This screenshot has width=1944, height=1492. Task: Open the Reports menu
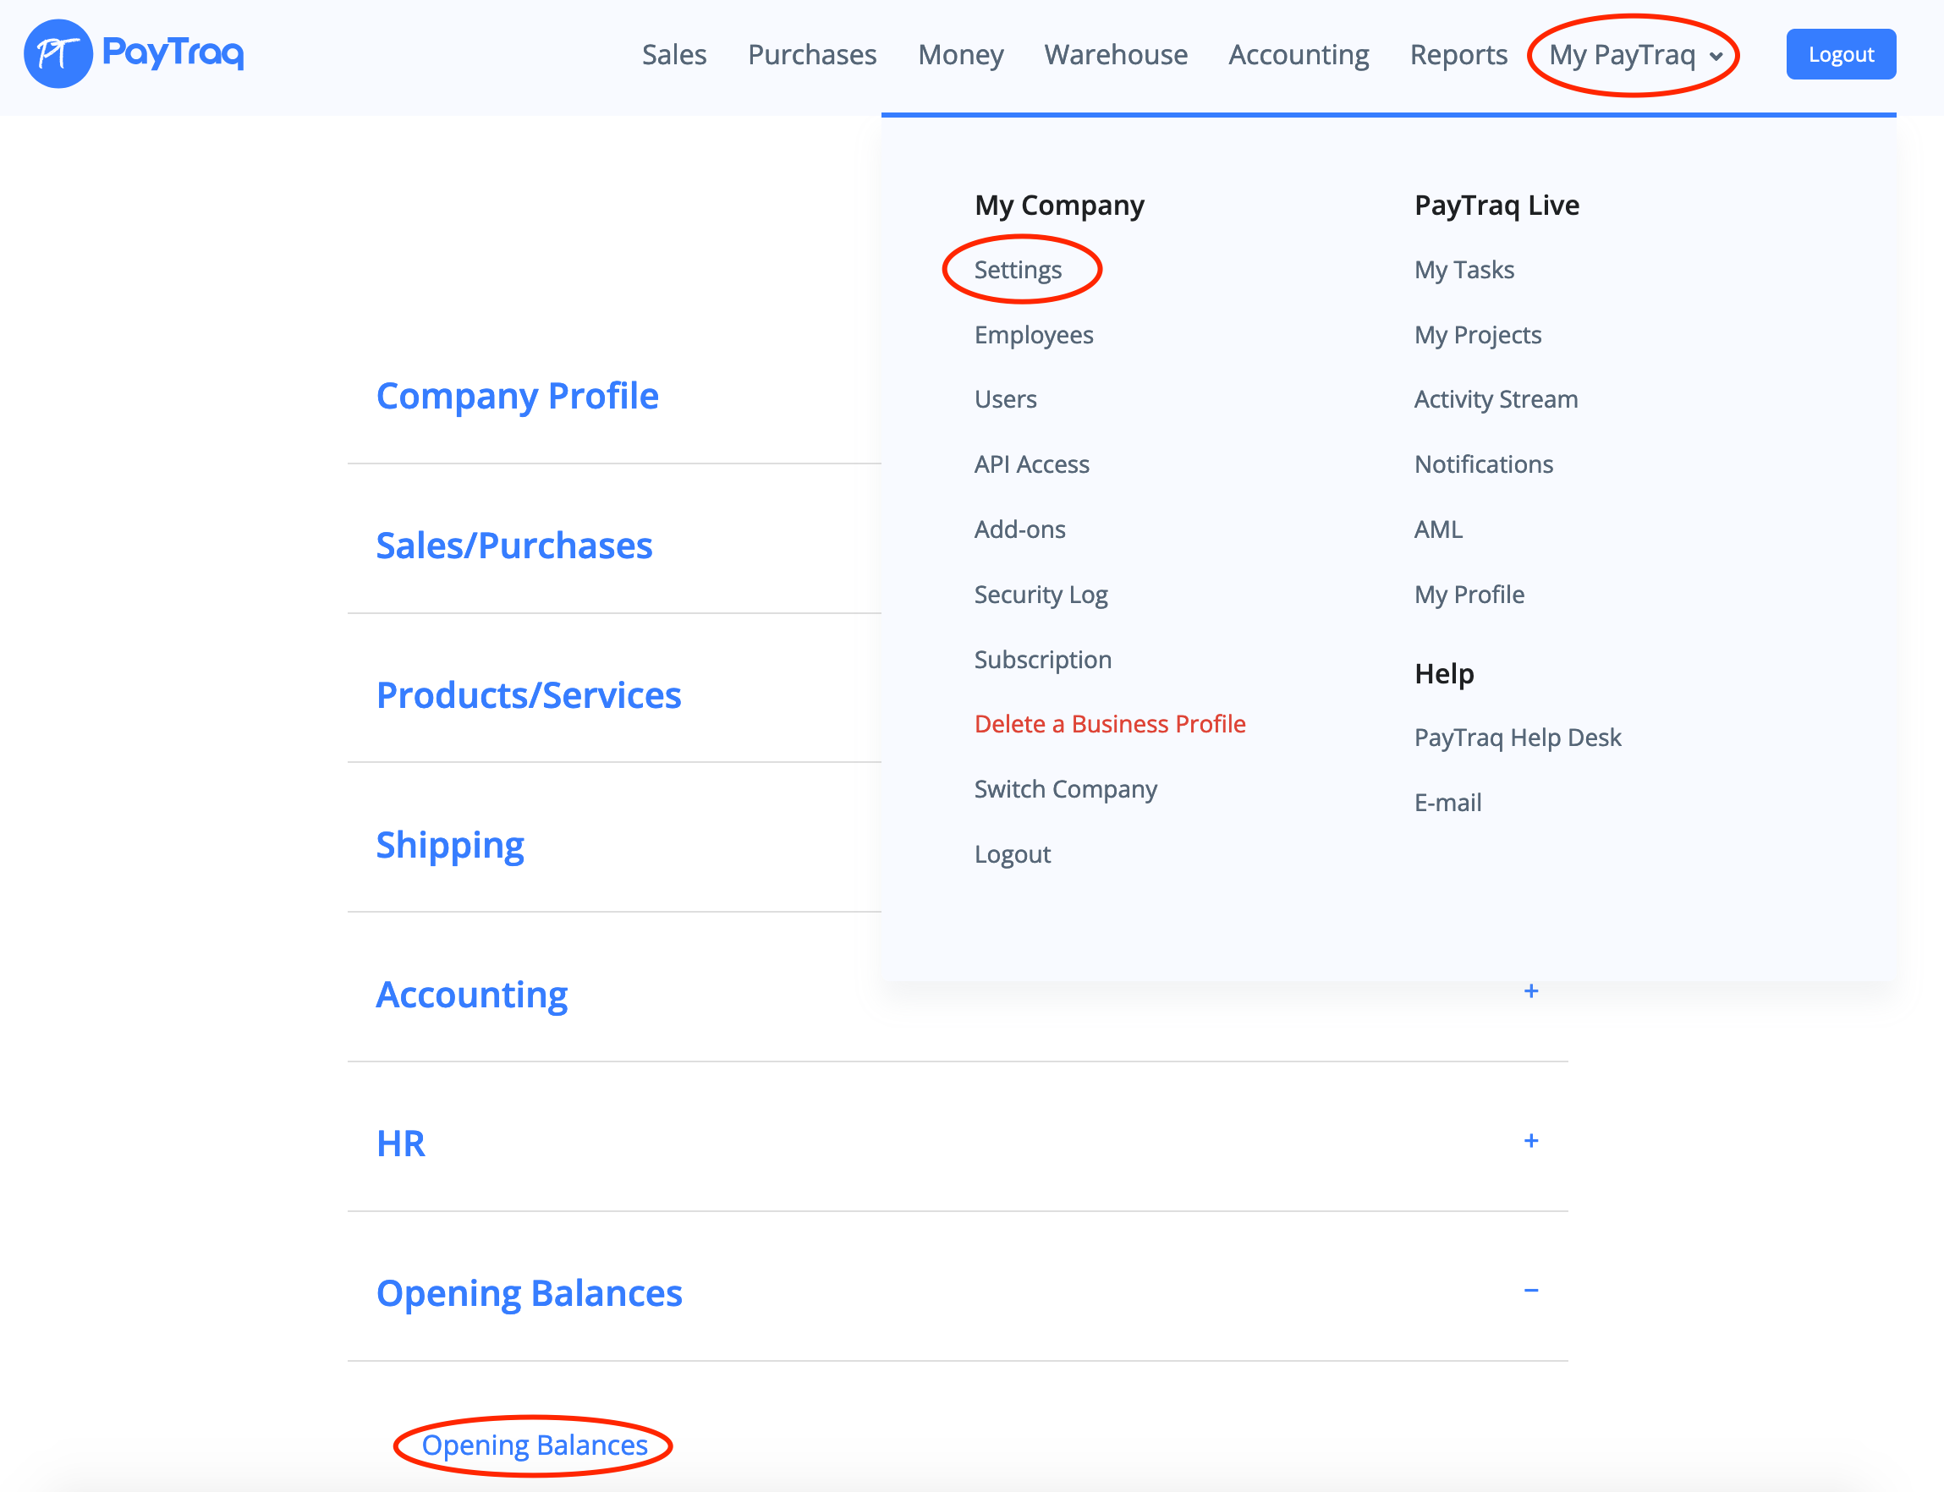tap(1458, 55)
